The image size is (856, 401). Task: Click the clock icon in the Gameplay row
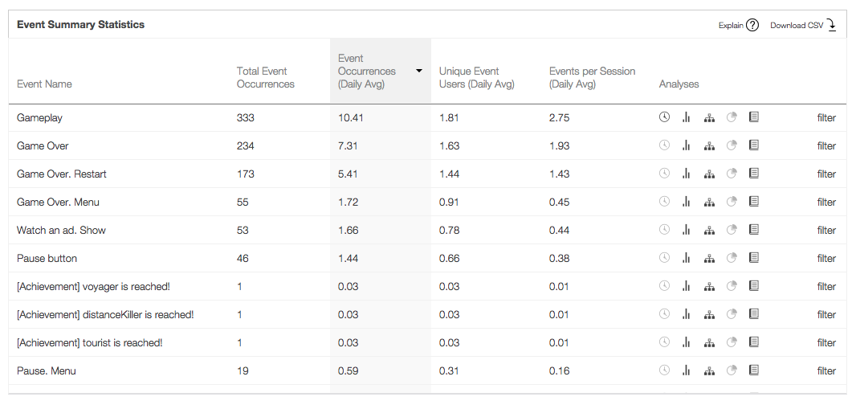(x=664, y=117)
